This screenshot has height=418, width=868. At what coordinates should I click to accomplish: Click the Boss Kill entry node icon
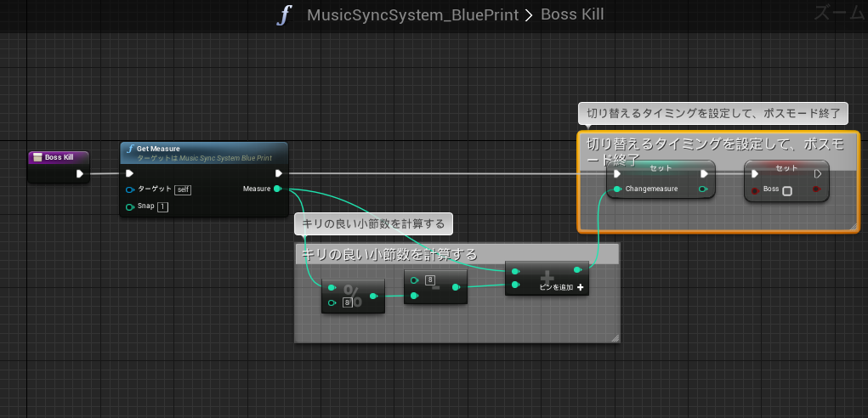coord(37,157)
